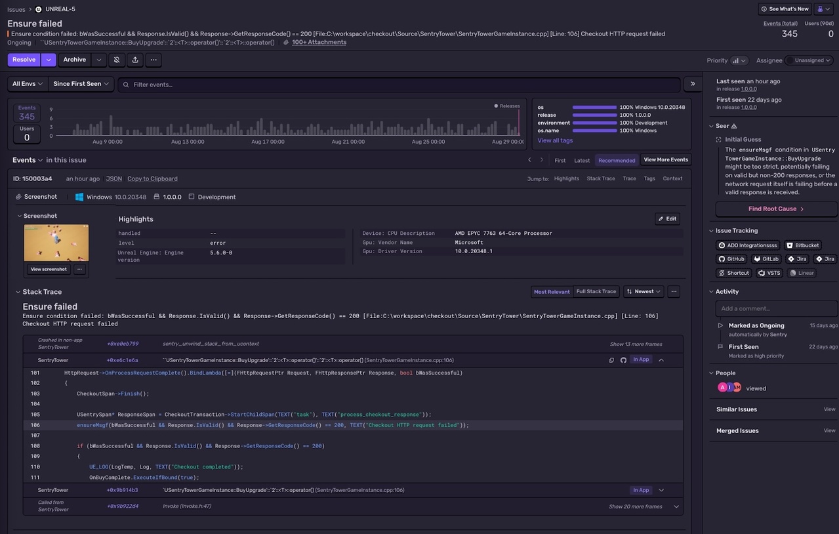839x534 pixels.
Task: Switch to Full Stack Trace view
Action: click(x=596, y=291)
